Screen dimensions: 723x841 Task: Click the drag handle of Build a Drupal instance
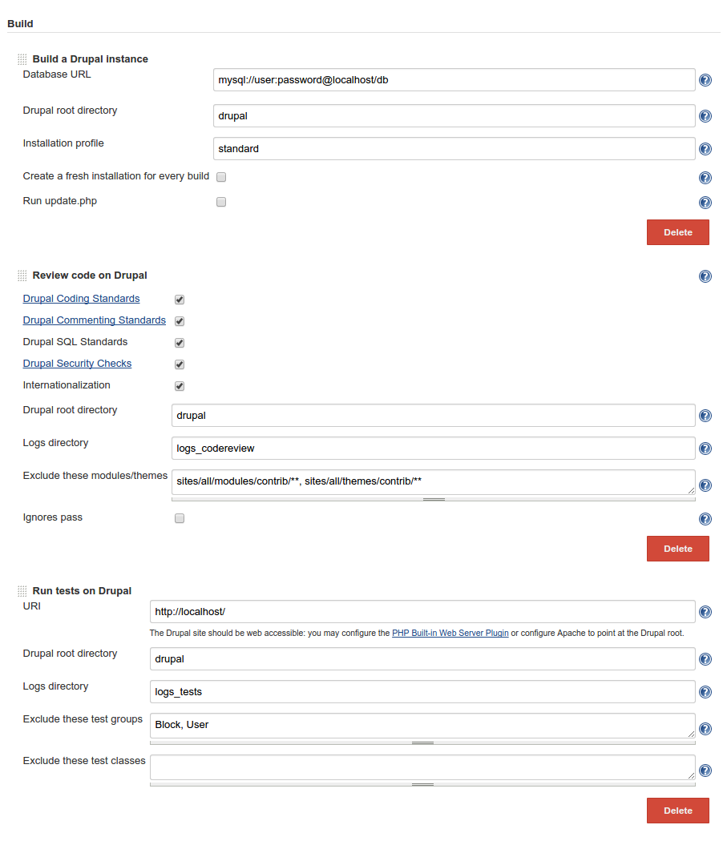22,58
